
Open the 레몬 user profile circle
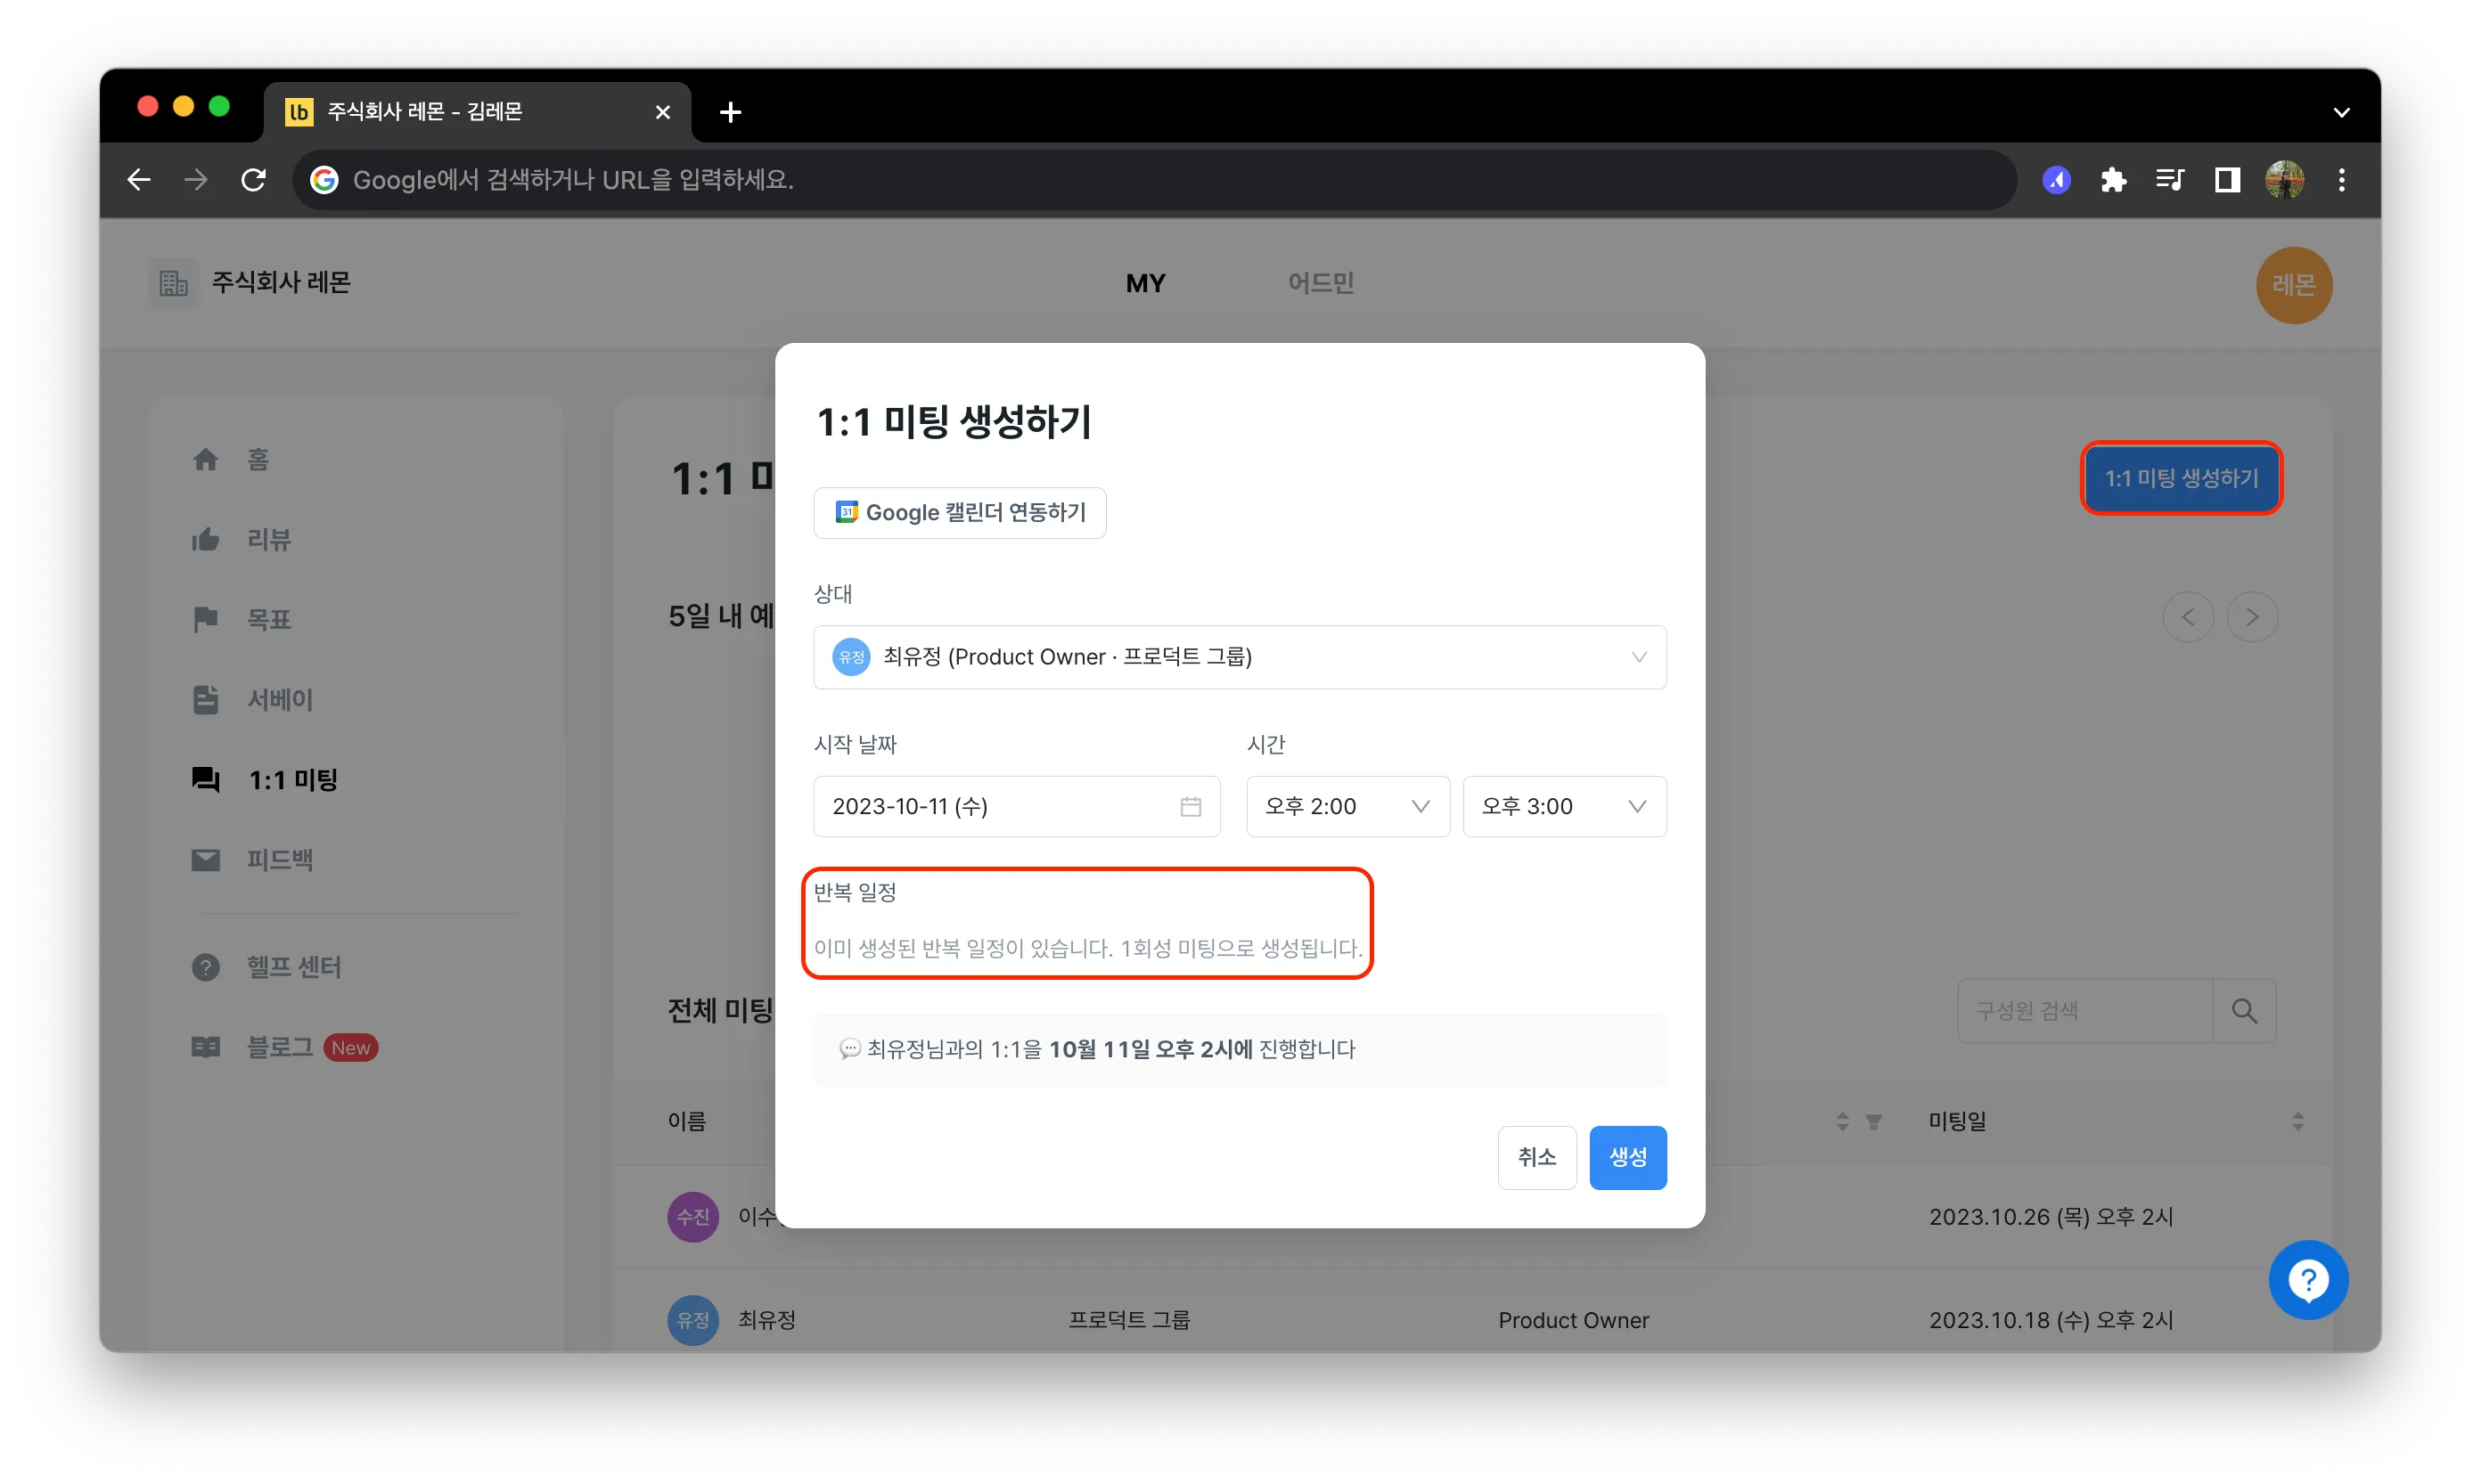pos(2293,285)
